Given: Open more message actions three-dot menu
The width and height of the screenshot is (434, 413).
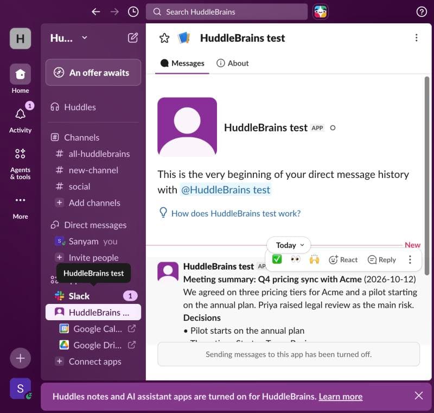Looking at the screenshot, I should 410,259.
